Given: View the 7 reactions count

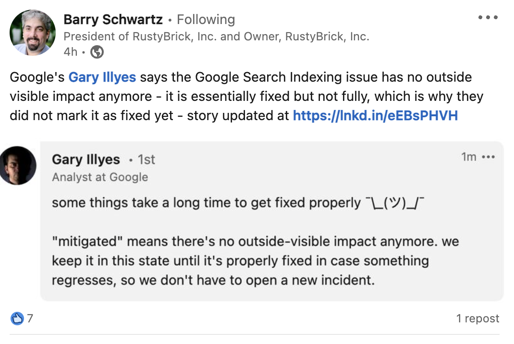Looking at the screenshot, I should point(30,318).
